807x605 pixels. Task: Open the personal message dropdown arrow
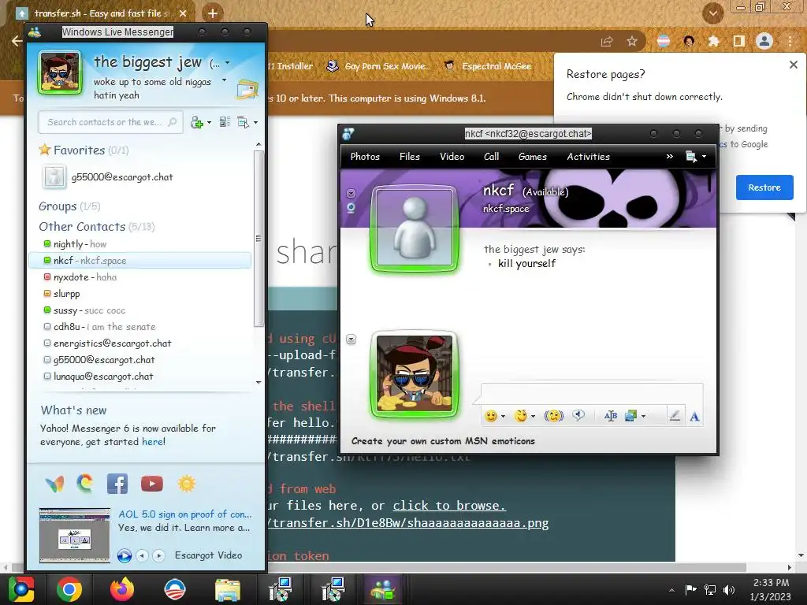coord(224,80)
